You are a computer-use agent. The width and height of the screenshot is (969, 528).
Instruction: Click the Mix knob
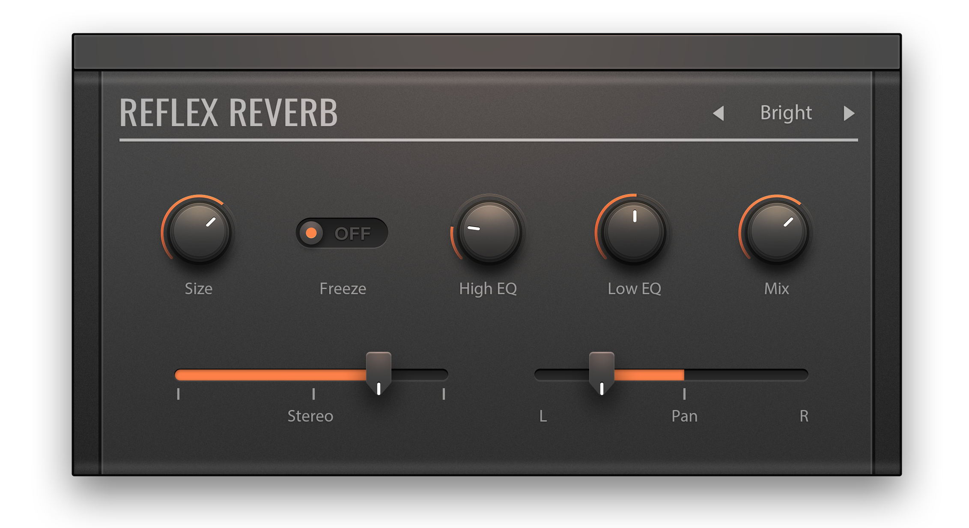[x=777, y=233]
